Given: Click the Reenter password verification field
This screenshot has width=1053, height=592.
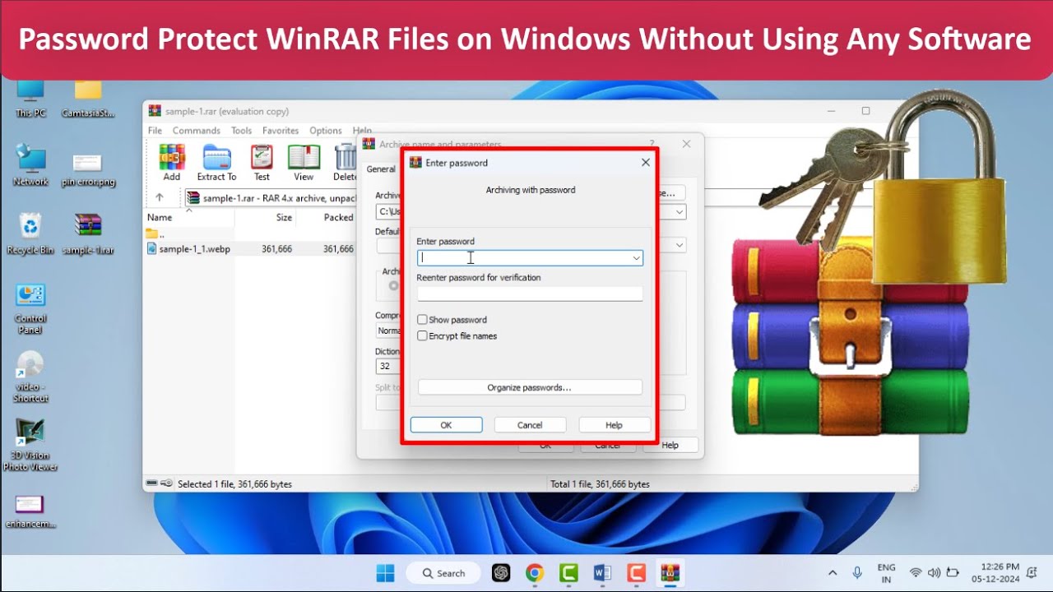Looking at the screenshot, I should coord(530,294).
